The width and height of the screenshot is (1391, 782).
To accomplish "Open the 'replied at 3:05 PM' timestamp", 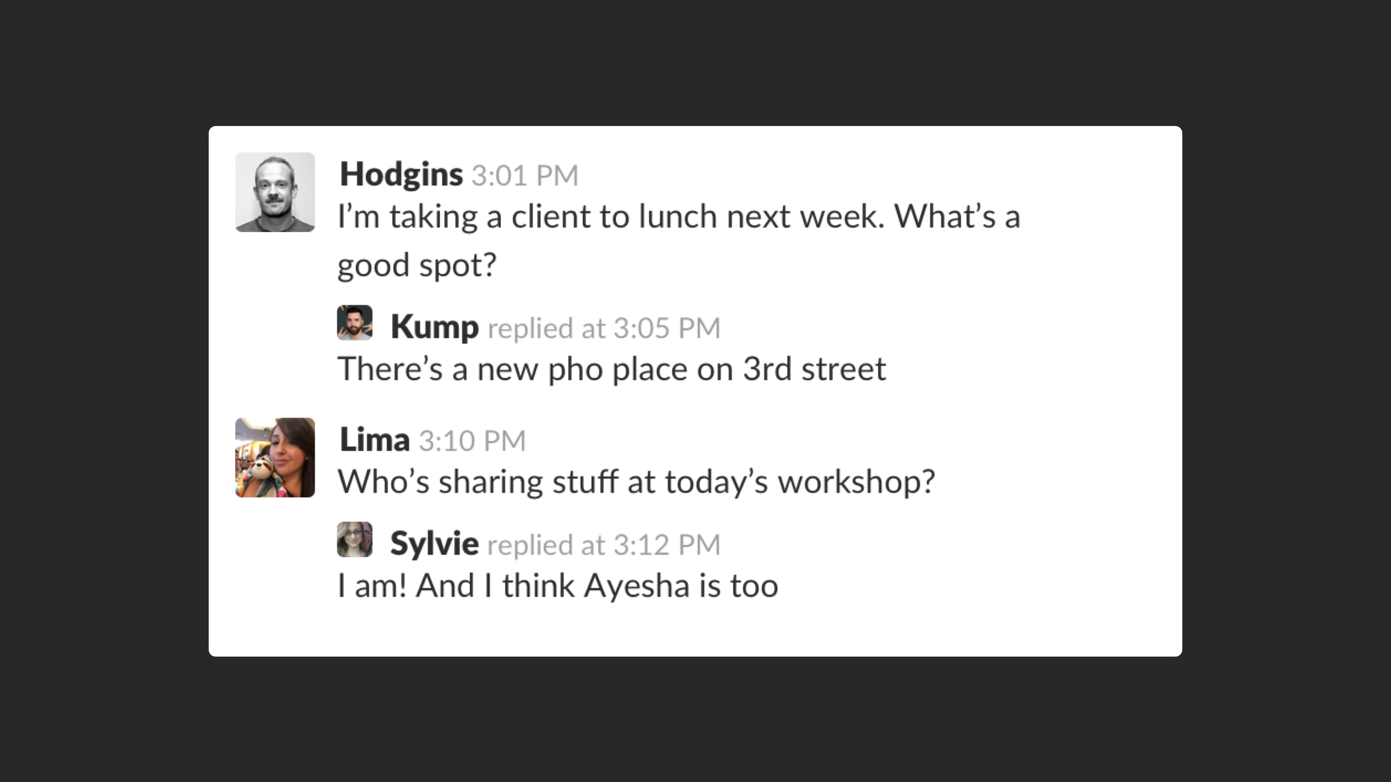I will pos(604,328).
